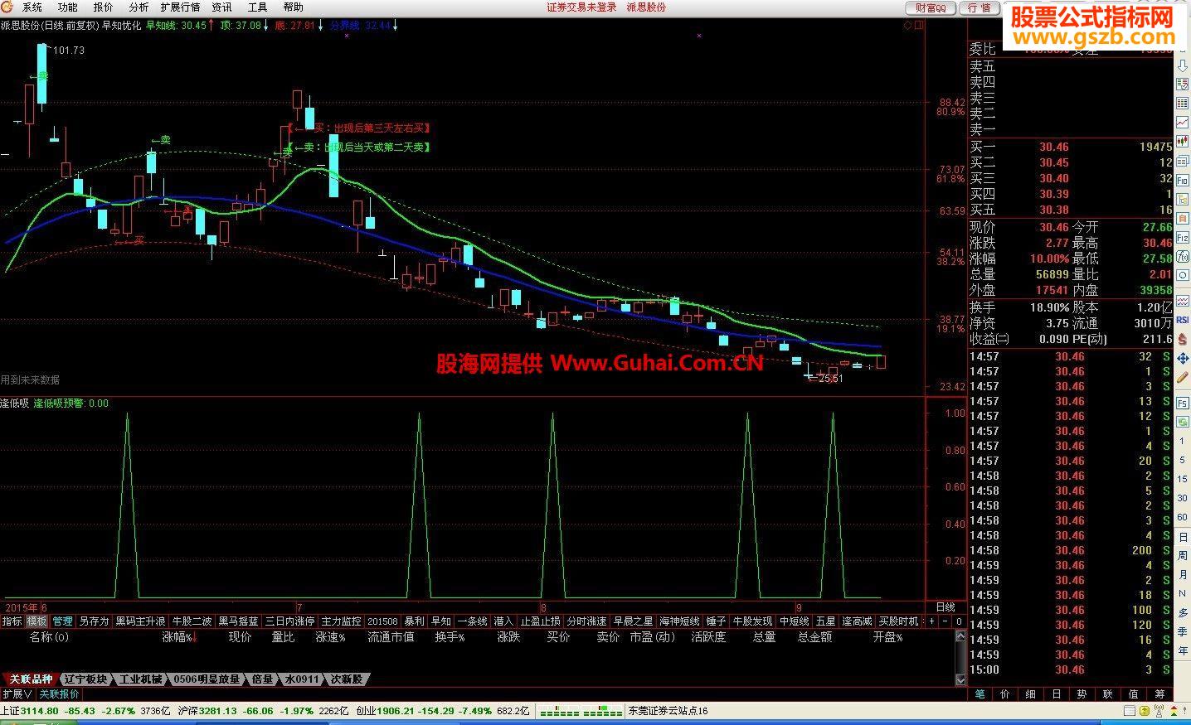The width and height of the screenshot is (1191, 725).
Task: Select the 笔 tab under trade list
Action: coord(980,694)
